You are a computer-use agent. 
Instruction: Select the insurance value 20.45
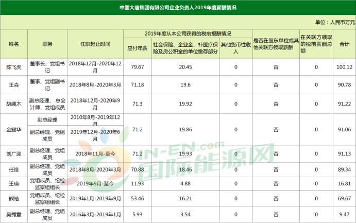185,67
